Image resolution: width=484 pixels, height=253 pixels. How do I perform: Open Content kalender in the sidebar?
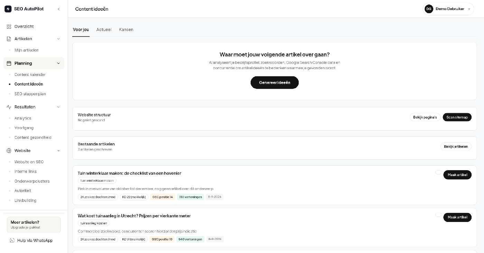coord(30,75)
